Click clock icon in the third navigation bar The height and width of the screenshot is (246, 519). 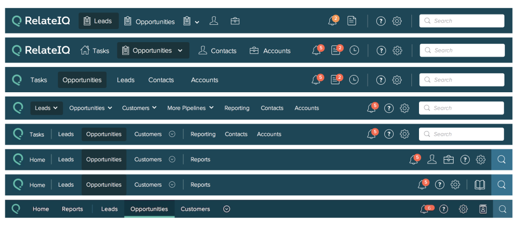point(354,80)
